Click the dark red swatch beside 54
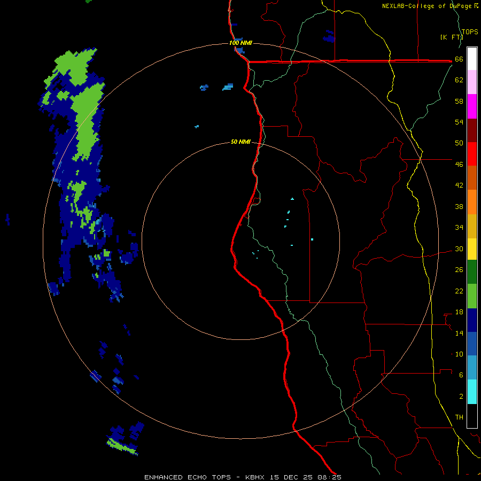The image size is (481, 481). pos(472,130)
